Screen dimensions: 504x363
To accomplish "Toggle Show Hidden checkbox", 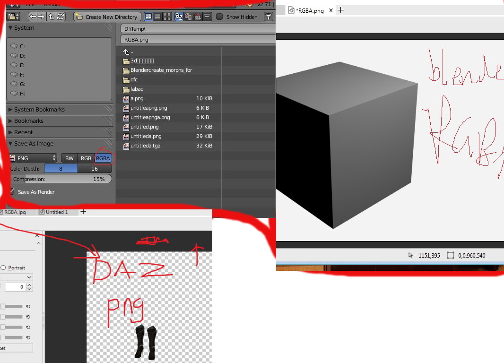I will click(x=219, y=17).
